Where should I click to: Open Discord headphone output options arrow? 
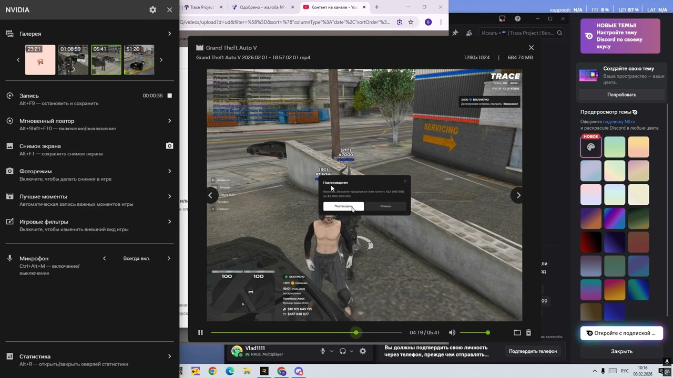[351, 351]
